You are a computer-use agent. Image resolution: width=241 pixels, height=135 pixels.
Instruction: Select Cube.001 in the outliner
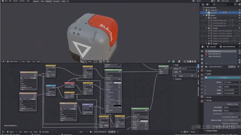pyautogui.click(x=214, y=13)
